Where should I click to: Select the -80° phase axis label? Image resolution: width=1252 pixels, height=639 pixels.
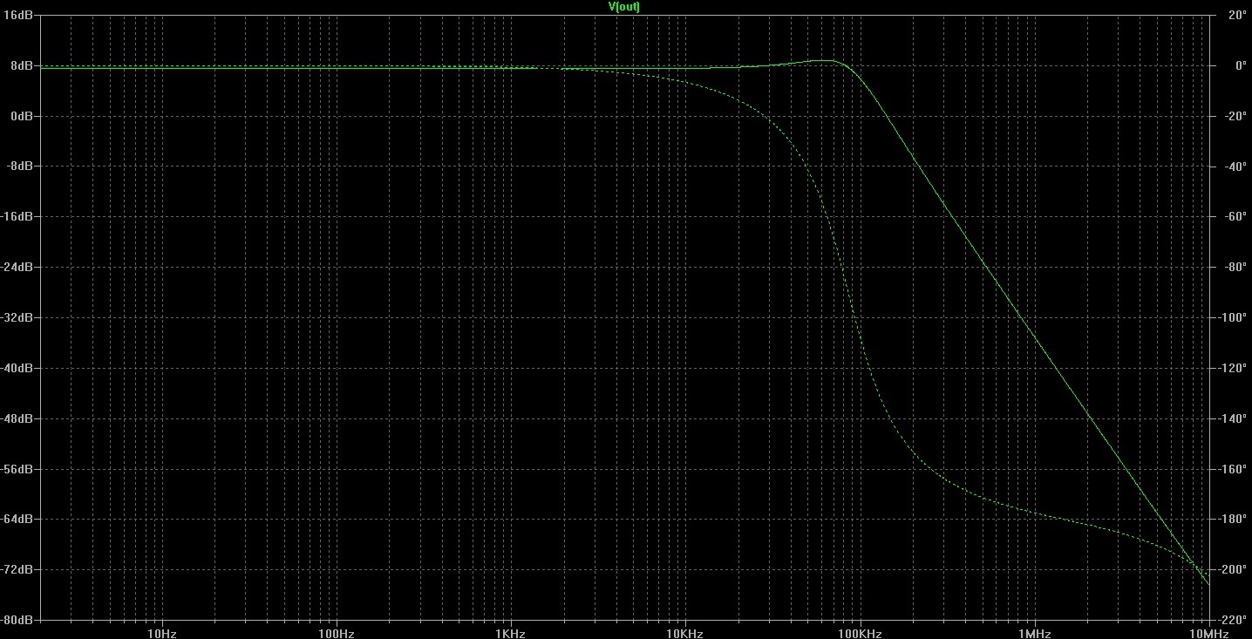(x=1235, y=268)
